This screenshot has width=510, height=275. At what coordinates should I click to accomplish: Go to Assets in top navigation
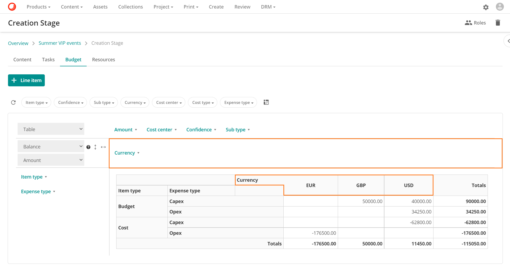[x=100, y=7]
